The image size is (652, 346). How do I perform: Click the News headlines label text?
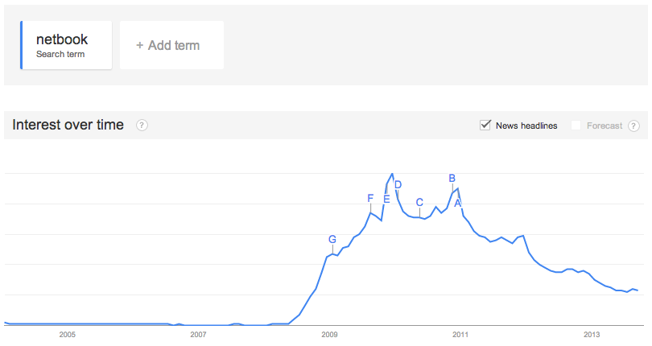pos(526,126)
